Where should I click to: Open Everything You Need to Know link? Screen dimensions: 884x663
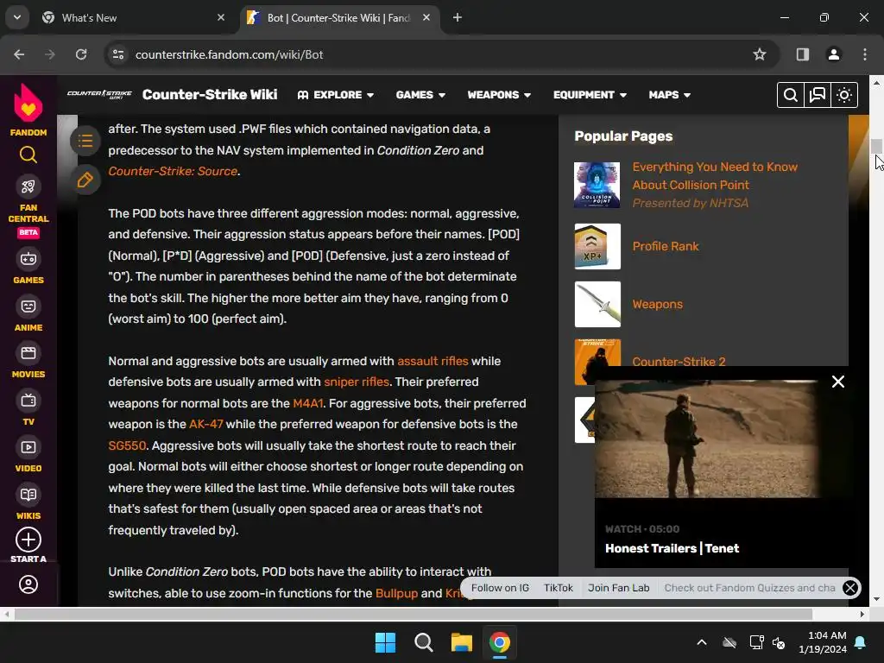(715, 176)
